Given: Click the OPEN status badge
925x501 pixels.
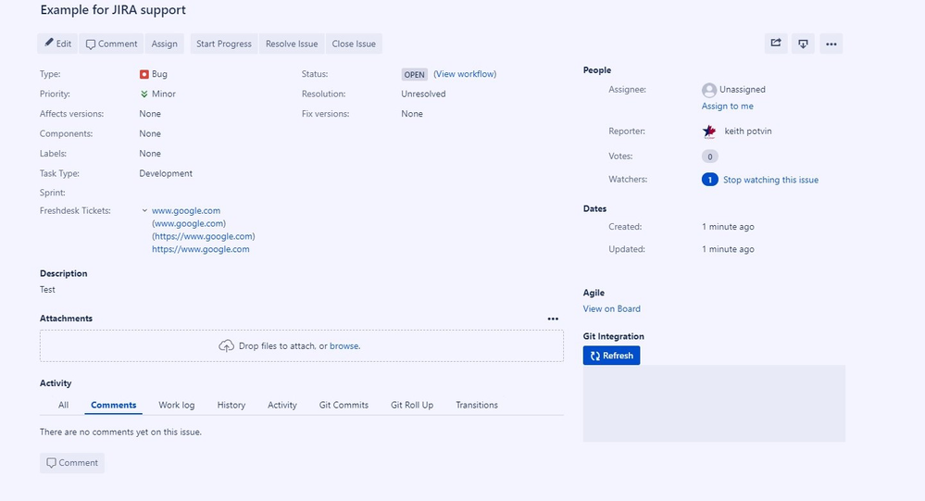Looking at the screenshot, I should point(414,74).
